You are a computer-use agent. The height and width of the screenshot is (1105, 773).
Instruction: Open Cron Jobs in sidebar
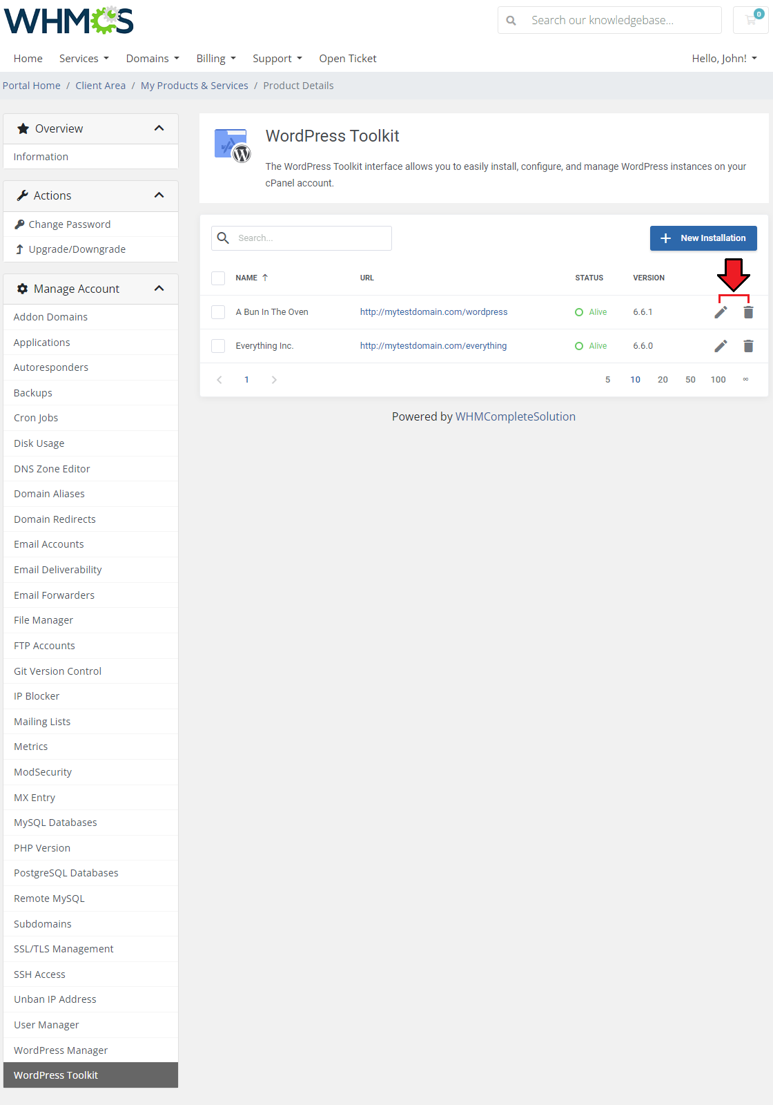click(91, 418)
